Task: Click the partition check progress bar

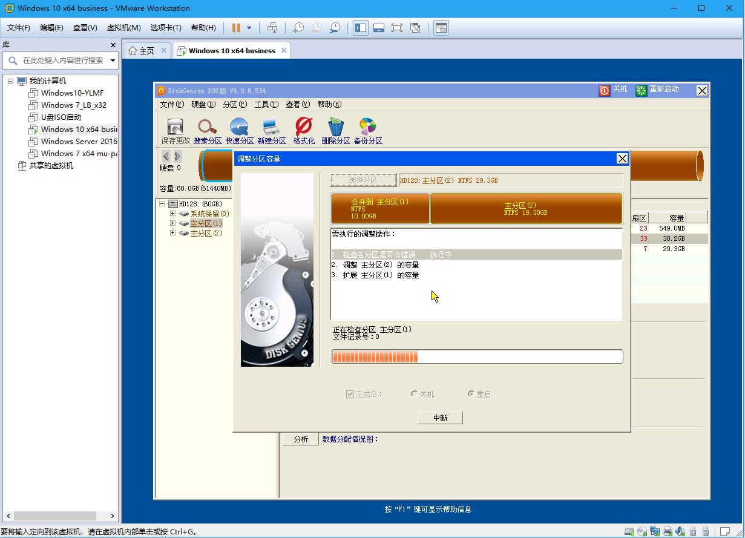Action: [477, 356]
